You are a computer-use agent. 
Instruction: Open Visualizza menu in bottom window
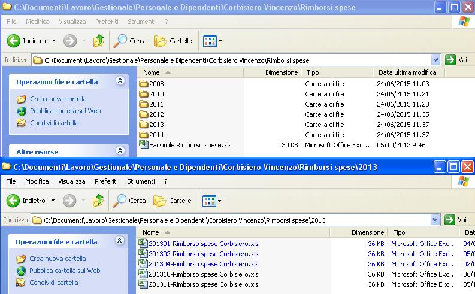point(72,181)
